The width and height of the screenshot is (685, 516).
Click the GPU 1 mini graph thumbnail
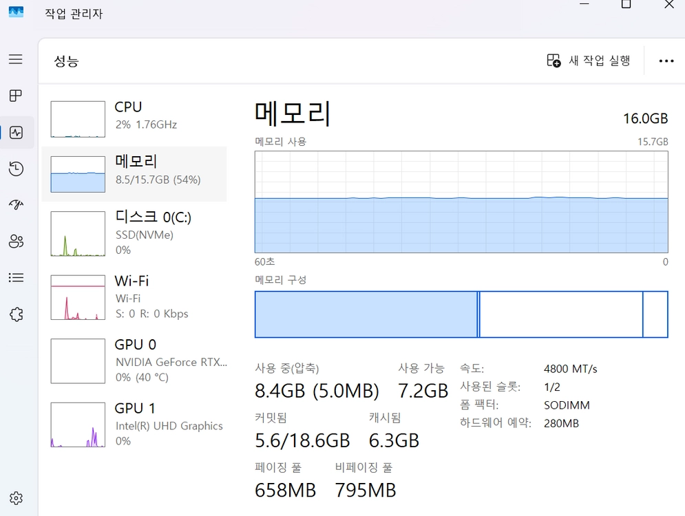[78, 424]
